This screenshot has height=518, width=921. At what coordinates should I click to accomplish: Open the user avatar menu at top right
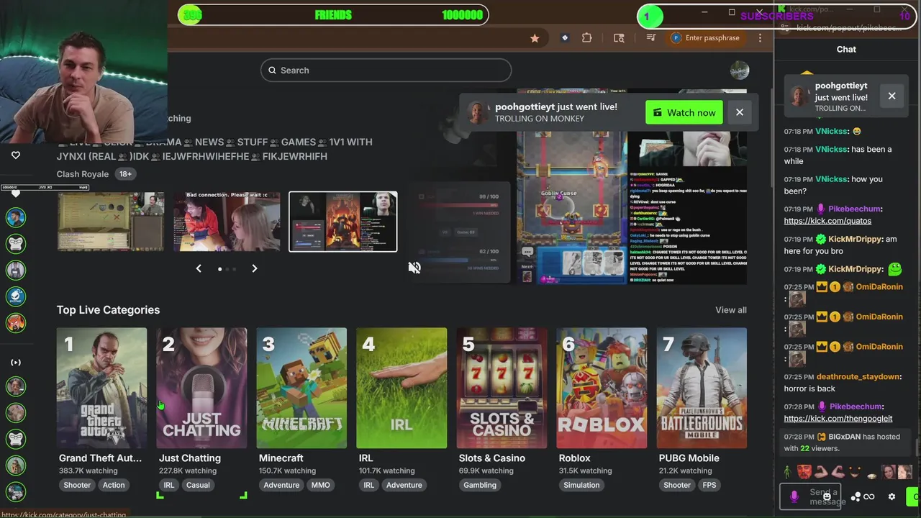tap(739, 71)
